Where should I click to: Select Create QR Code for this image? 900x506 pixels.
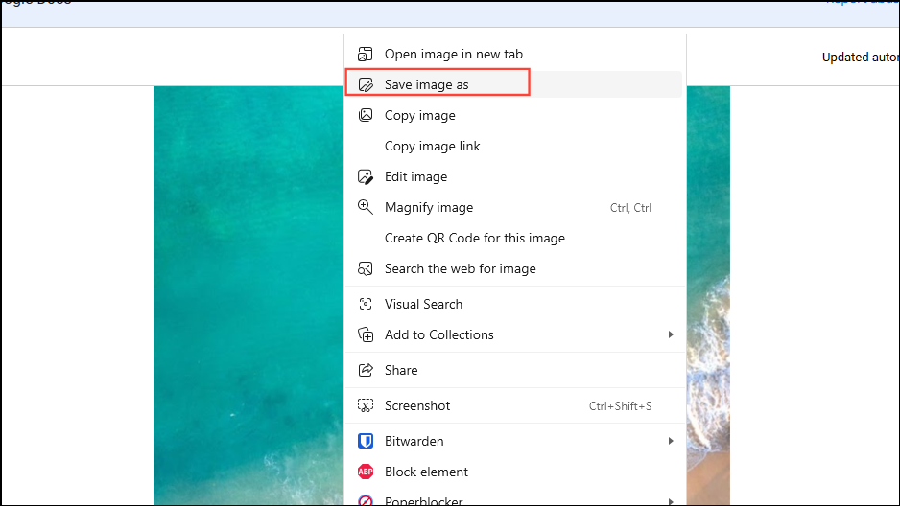(x=515, y=238)
